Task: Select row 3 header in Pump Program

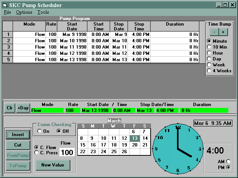Action: [x=8, y=47]
